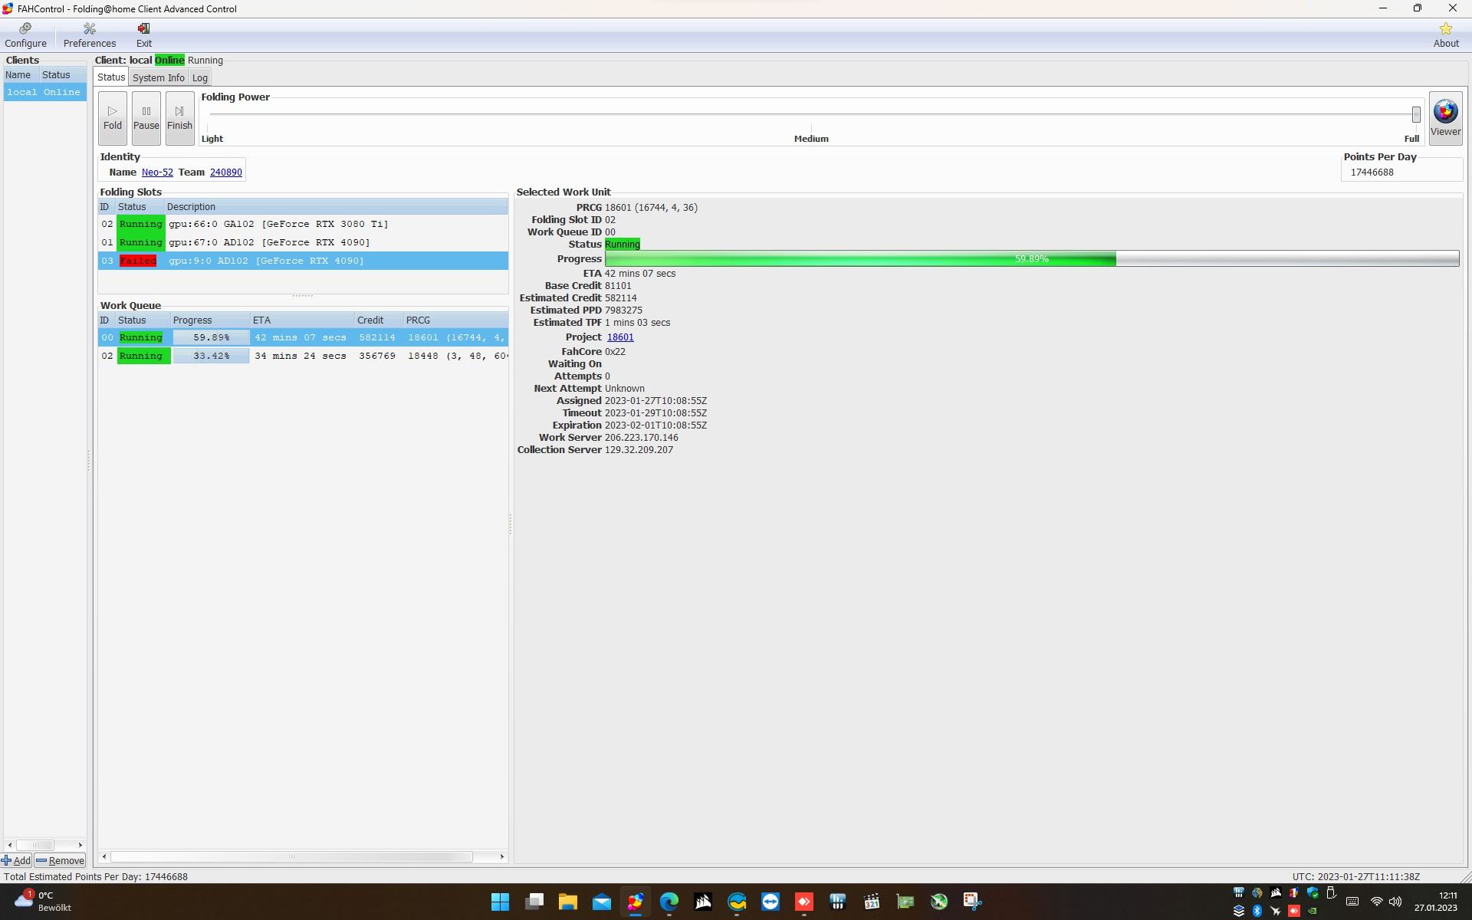Select work queue row 02 at 33.42%
Viewport: 1472px width, 920px height.
[x=303, y=356]
